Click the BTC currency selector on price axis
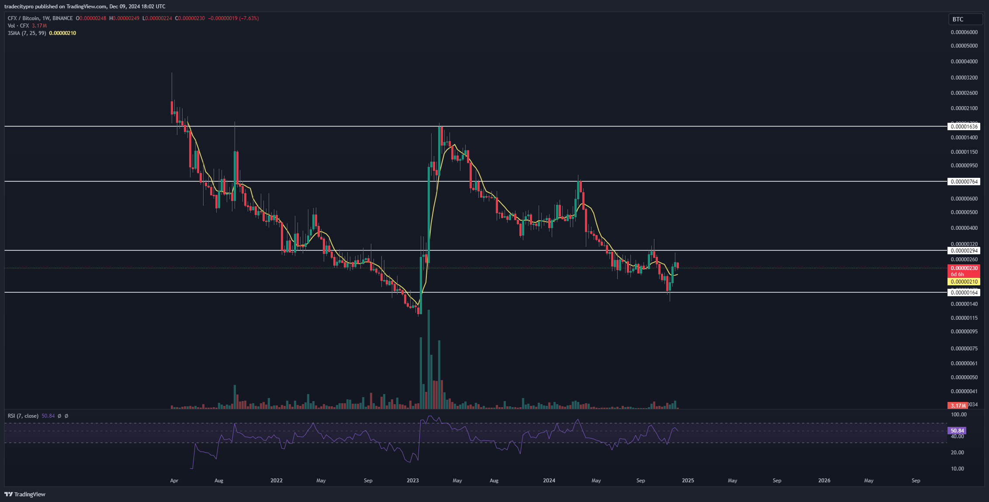989x502 pixels. [965, 19]
